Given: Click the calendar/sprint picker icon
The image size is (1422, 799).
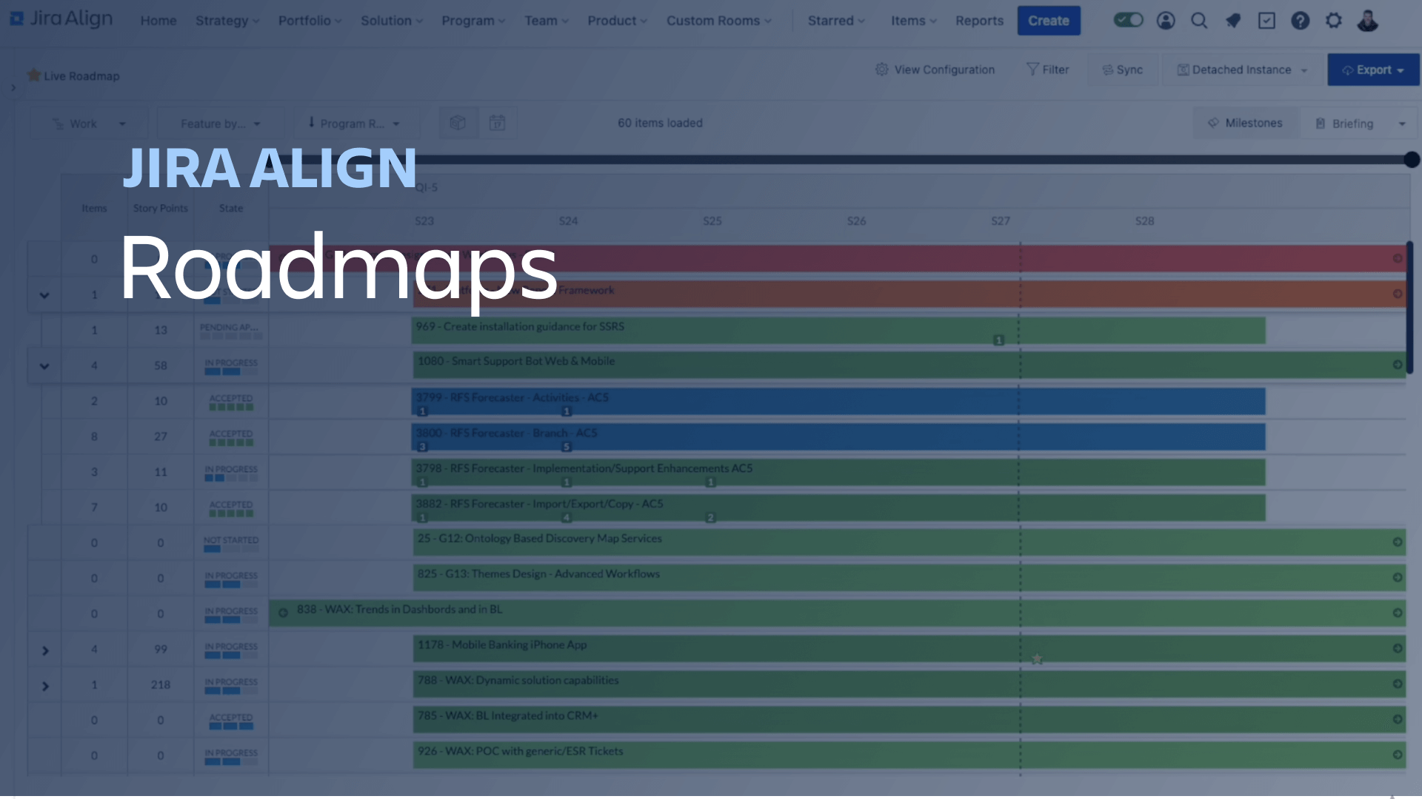Looking at the screenshot, I should tap(498, 123).
